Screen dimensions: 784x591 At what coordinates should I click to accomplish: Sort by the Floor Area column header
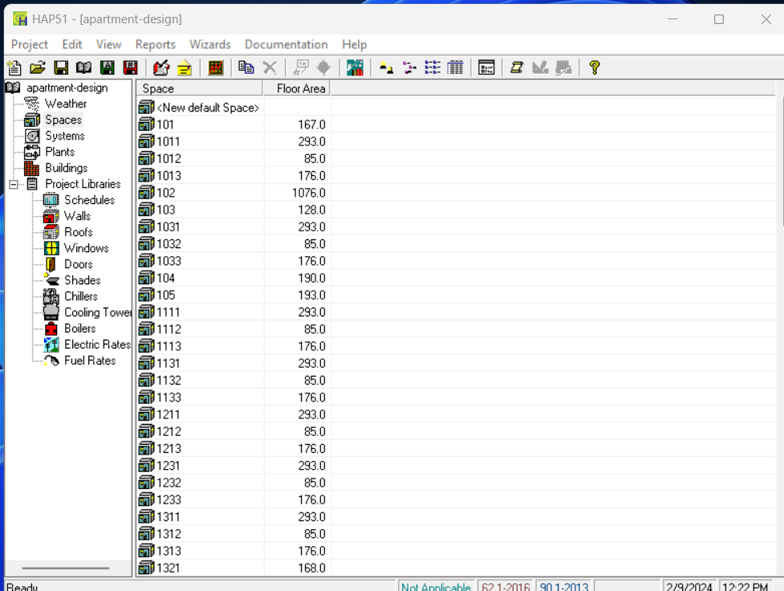(x=297, y=88)
